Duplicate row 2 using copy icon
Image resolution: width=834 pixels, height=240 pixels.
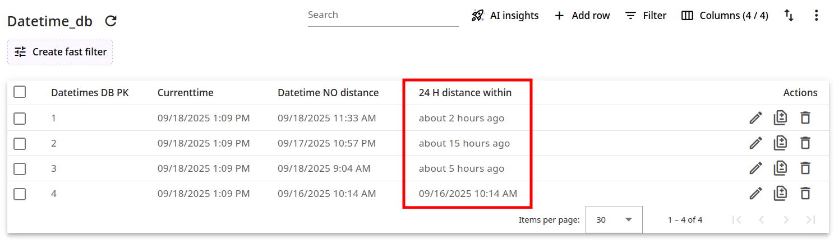[780, 143]
